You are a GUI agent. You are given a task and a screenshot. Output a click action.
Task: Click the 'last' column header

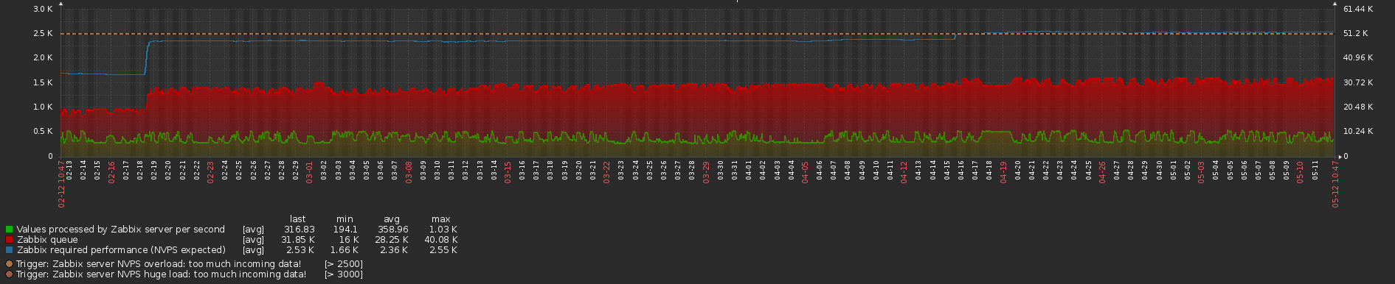pos(298,219)
